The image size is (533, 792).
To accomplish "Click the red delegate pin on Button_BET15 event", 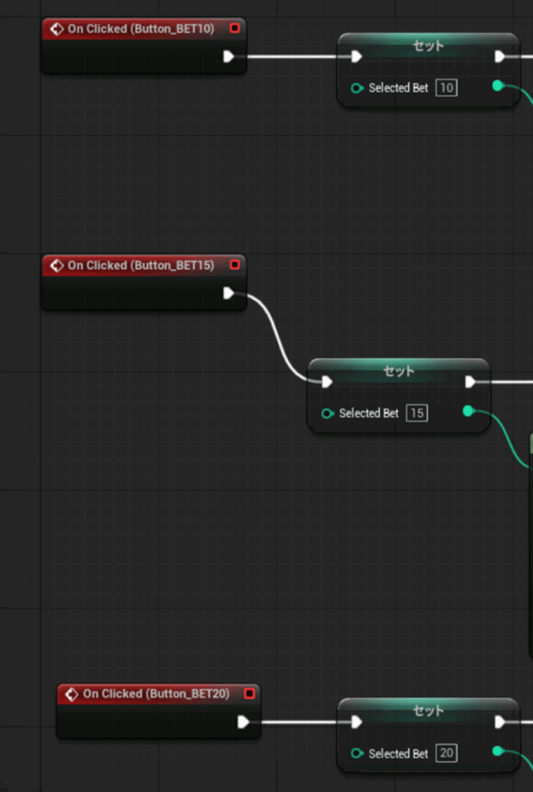I will 235,265.
